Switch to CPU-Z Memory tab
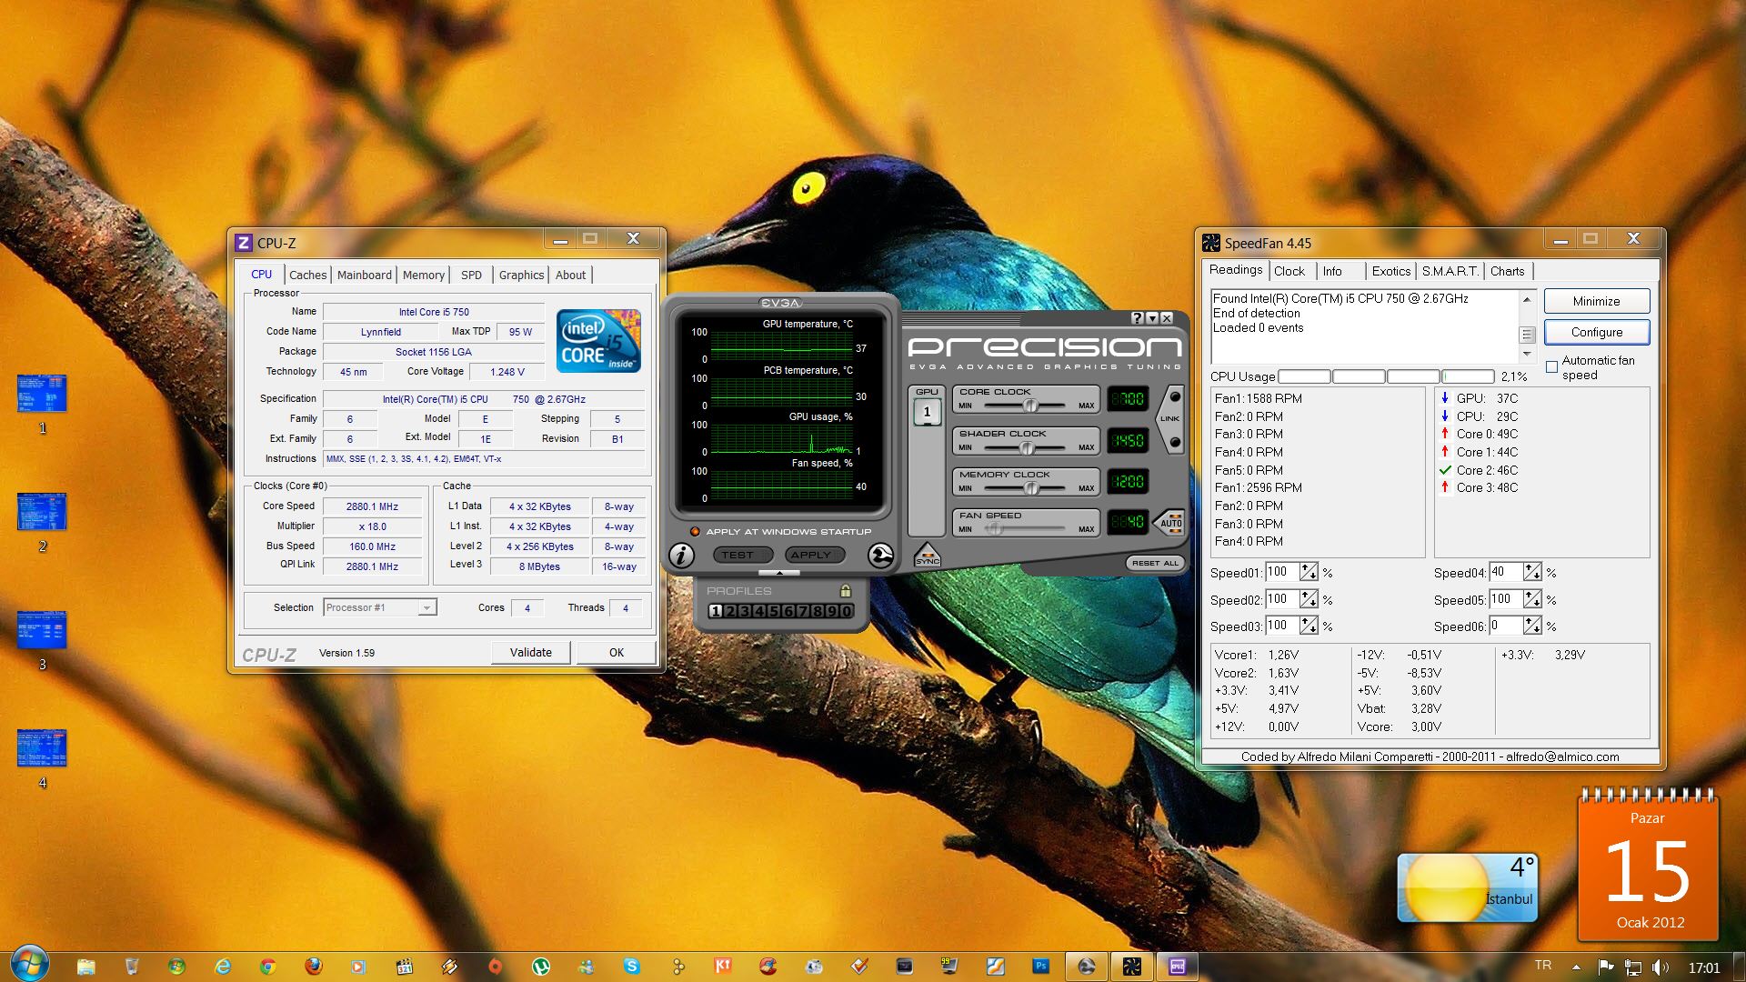 pyautogui.click(x=424, y=275)
